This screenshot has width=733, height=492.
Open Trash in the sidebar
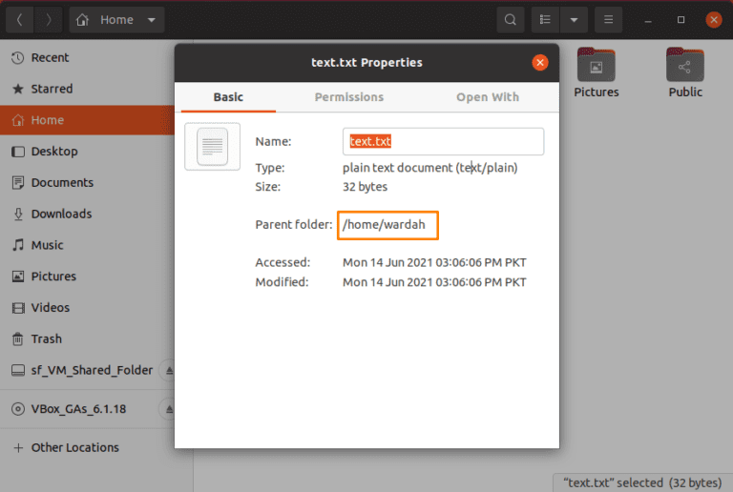point(87,338)
